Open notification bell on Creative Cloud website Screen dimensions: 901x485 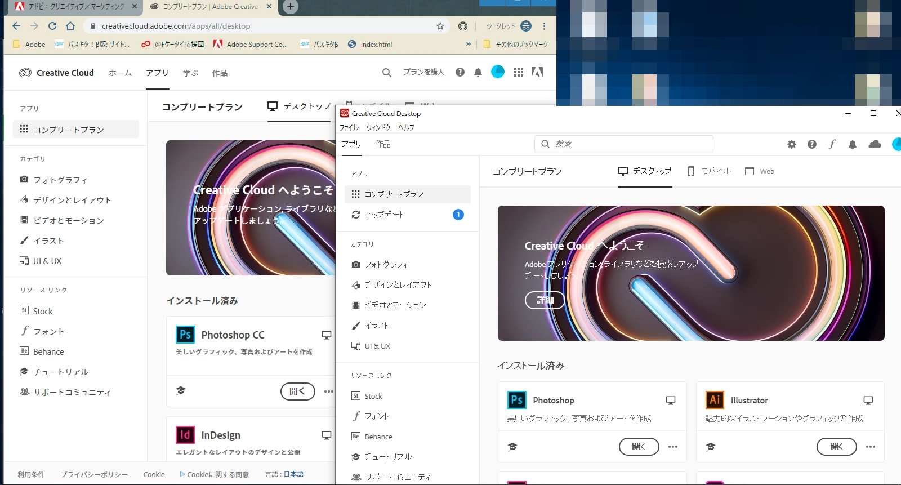coord(478,72)
